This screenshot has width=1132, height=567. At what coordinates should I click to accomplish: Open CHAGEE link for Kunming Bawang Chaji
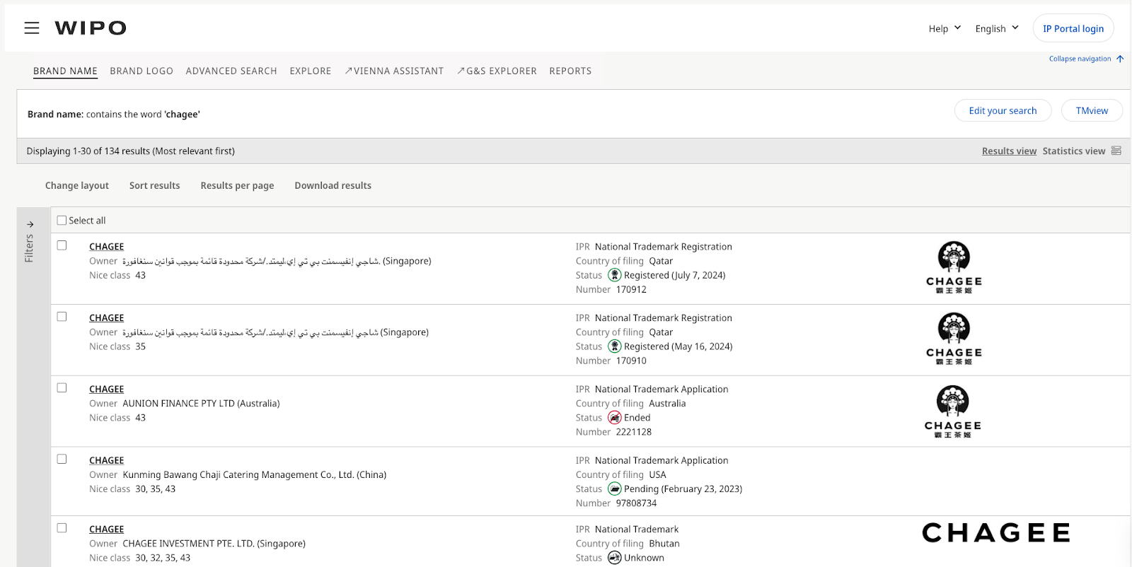click(x=106, y=460)
